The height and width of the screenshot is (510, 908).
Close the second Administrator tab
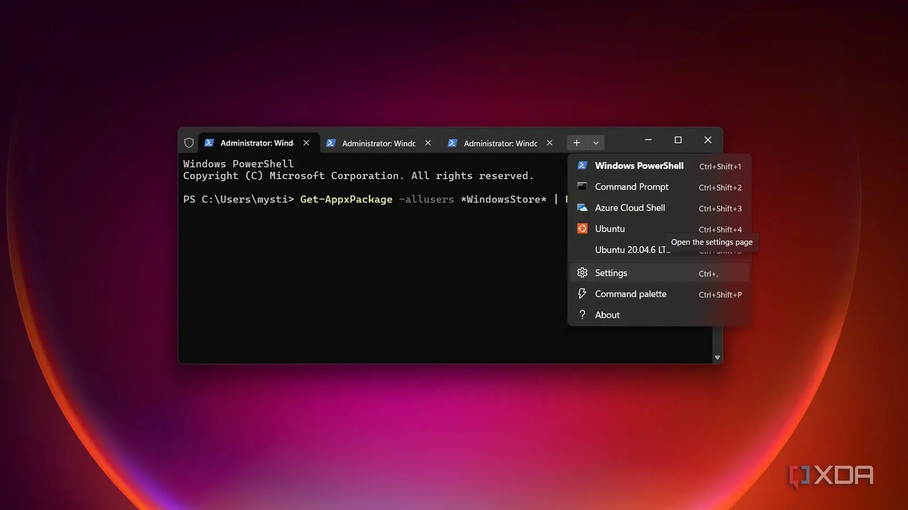point(428,143)
